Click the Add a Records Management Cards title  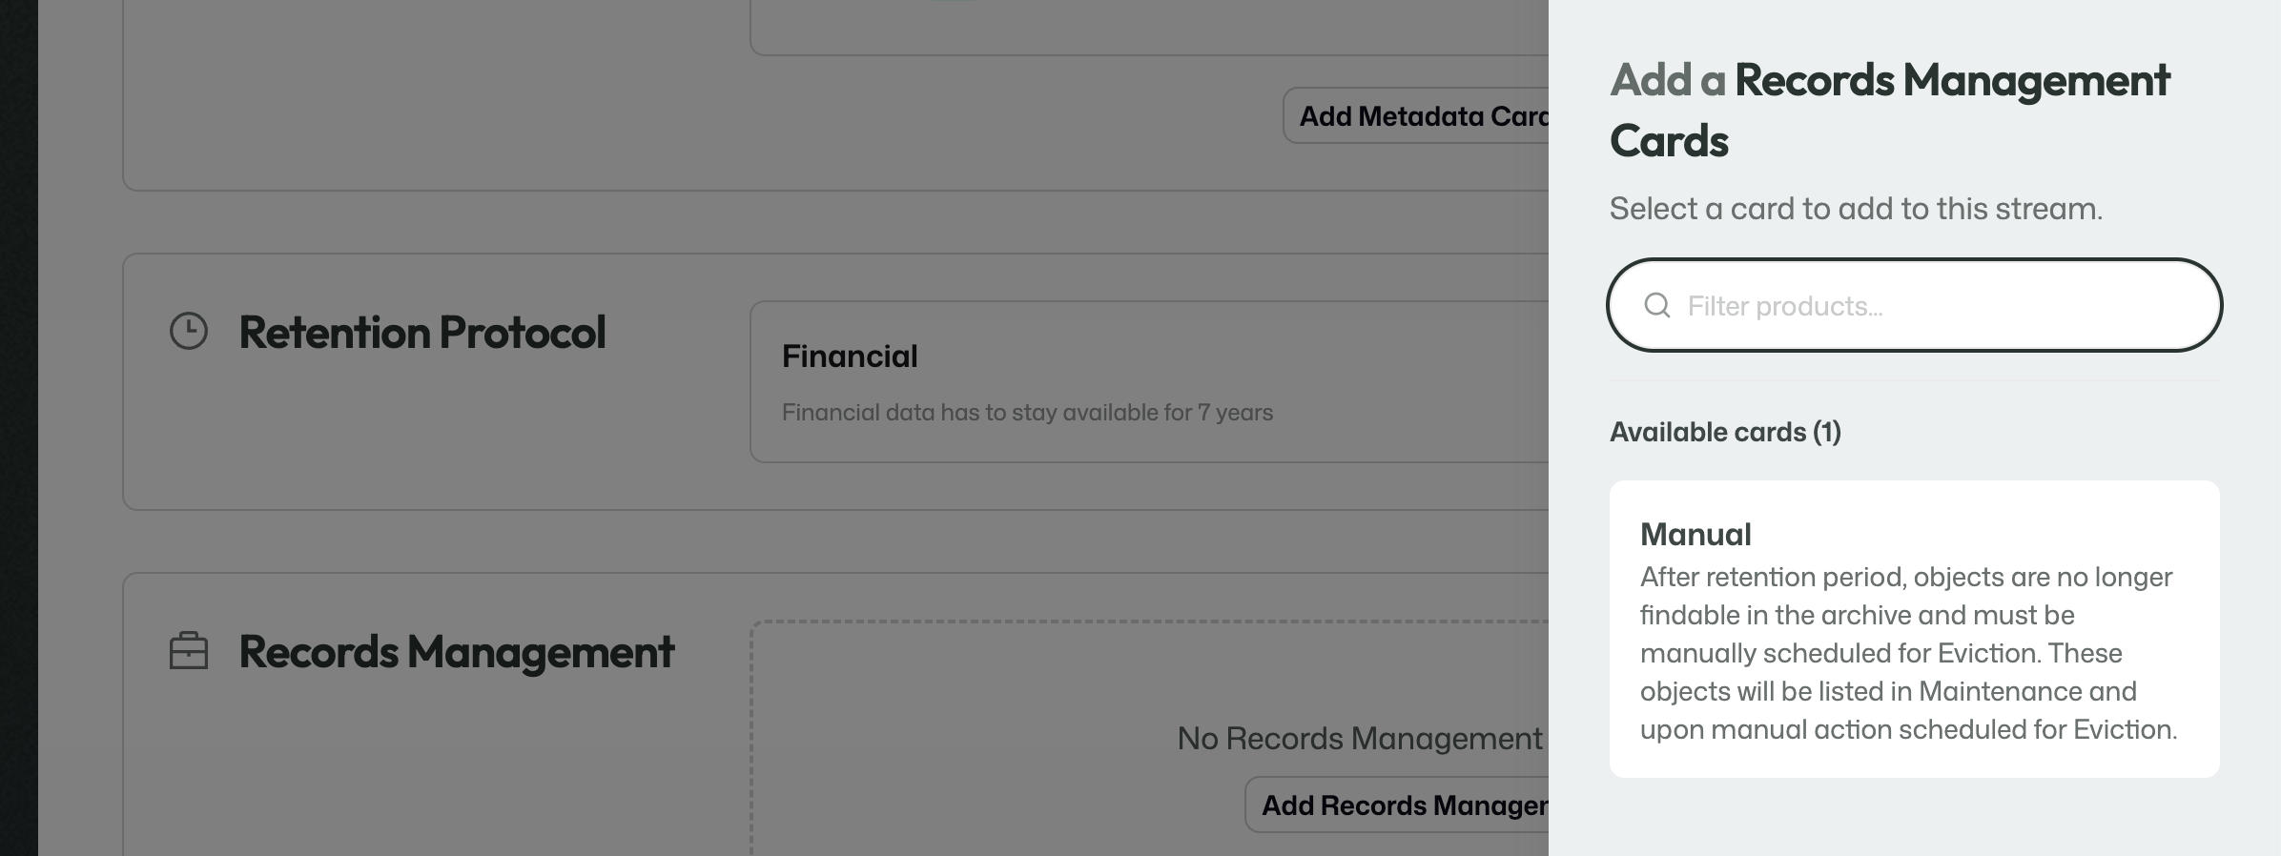coord(1890,110)
